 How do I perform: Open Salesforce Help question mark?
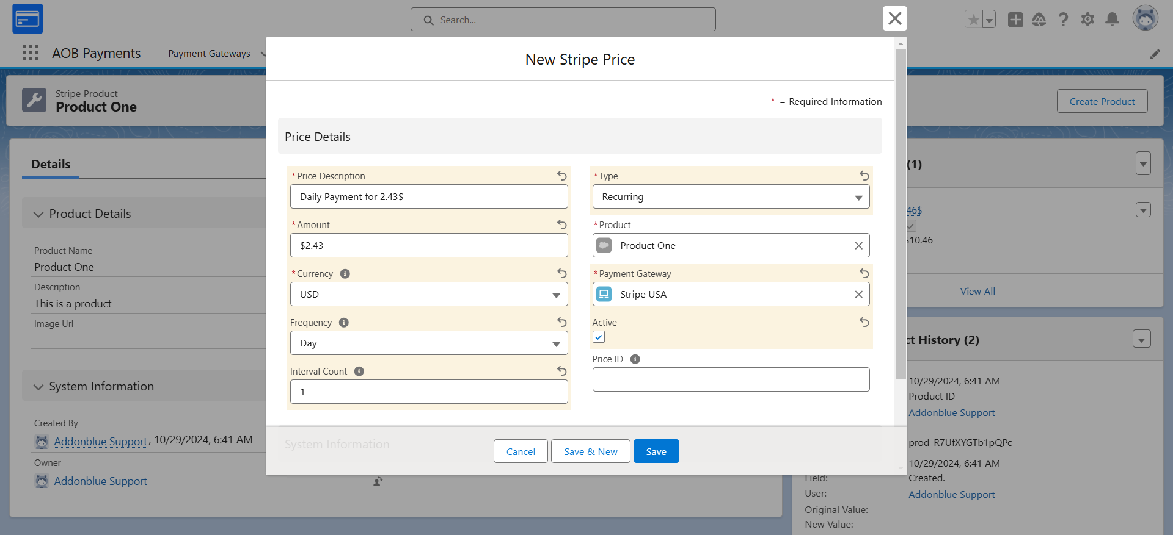[x=1064, y=20]
